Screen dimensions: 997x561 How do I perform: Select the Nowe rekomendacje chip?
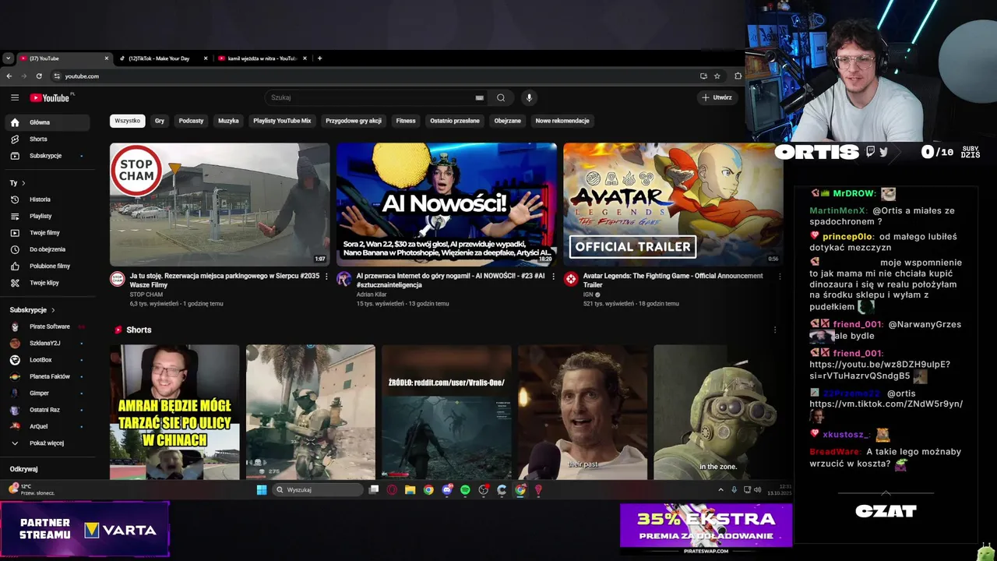[562, 121]
